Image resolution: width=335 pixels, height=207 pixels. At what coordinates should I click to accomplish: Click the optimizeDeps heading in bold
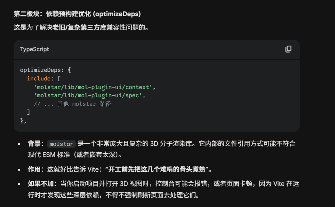point(77,14)
